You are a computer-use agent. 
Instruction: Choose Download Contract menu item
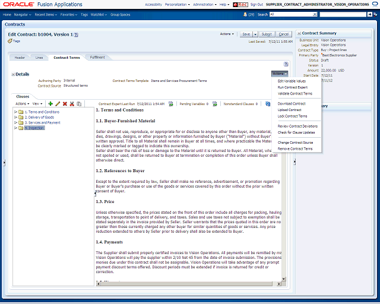click(292, 104)
